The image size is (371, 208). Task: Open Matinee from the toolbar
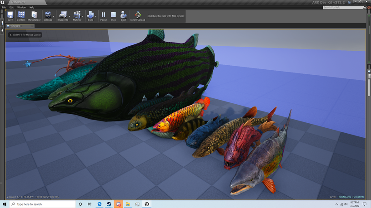click(77, 16)
